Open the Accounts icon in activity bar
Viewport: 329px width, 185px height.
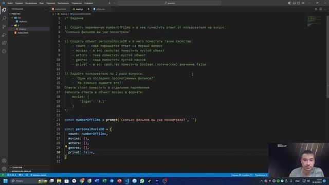coord(4,161)
